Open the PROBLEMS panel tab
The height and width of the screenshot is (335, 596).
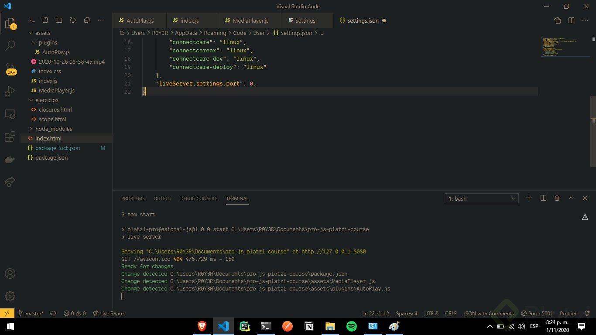pos(133,198)
